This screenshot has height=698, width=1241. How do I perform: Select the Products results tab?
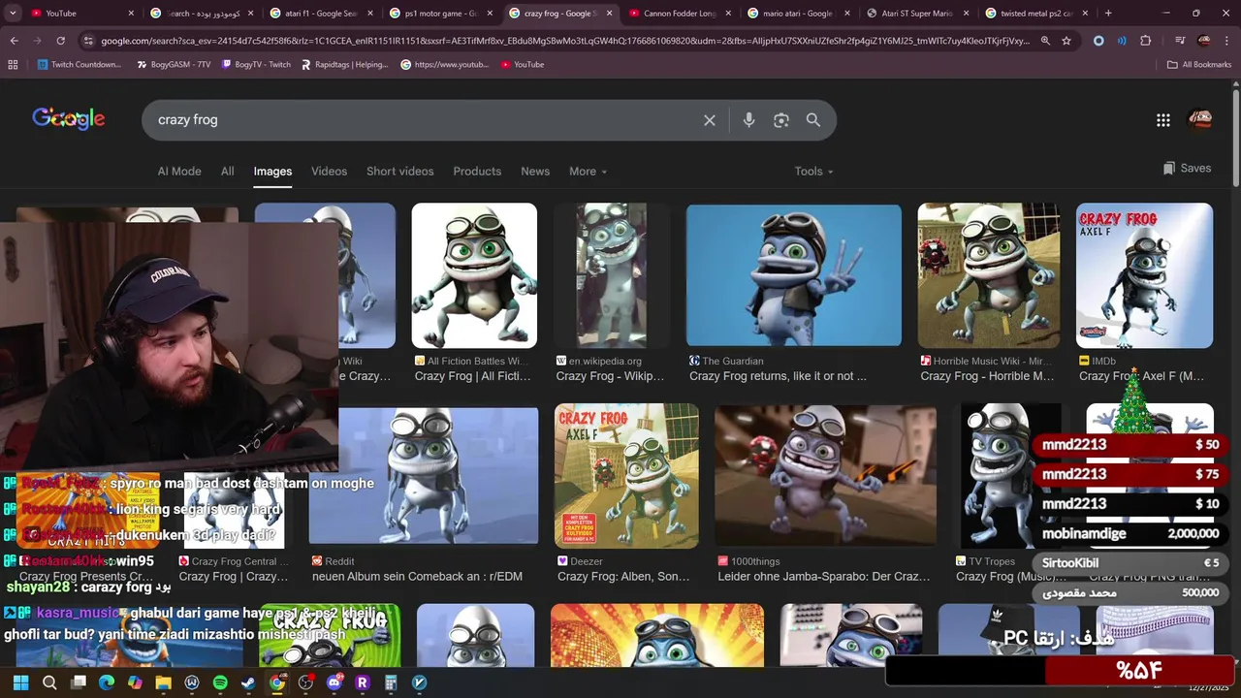coord(477,172)
